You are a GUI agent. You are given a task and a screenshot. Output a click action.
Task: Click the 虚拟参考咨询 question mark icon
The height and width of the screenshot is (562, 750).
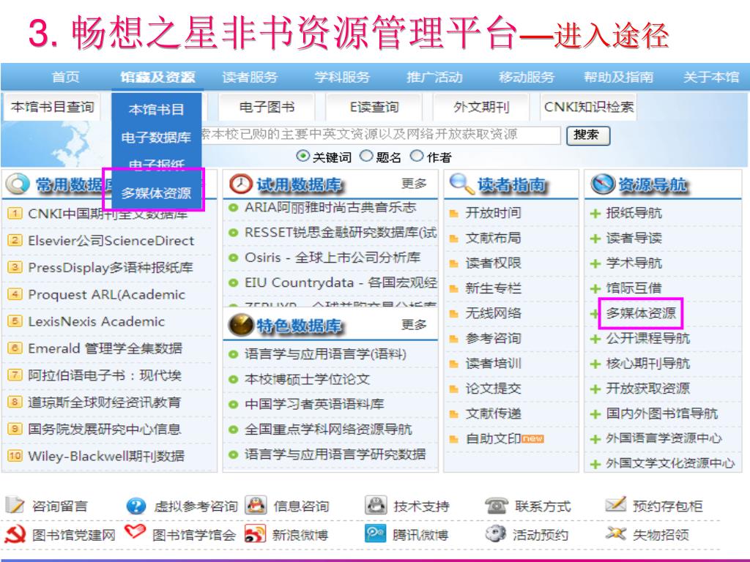(135, 506)
